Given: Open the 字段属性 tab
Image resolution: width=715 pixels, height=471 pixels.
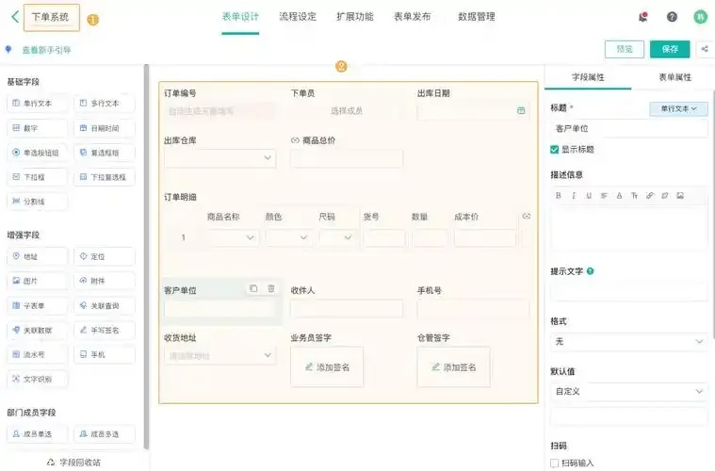Looking at the screenshot, I should click(588, 77).
